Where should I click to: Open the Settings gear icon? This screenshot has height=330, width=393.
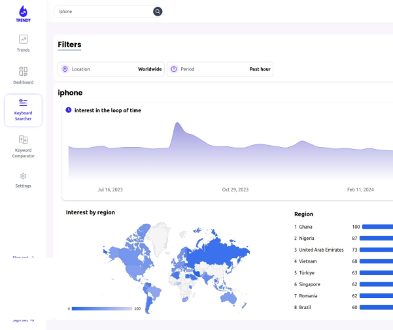(x=24, y=176)
